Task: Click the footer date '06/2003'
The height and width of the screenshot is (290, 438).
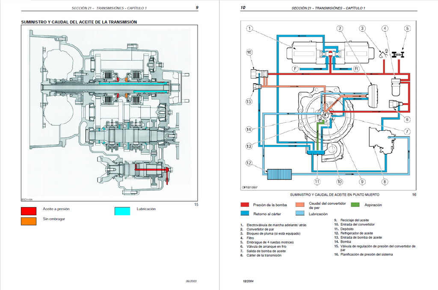Action: point(191,281)
